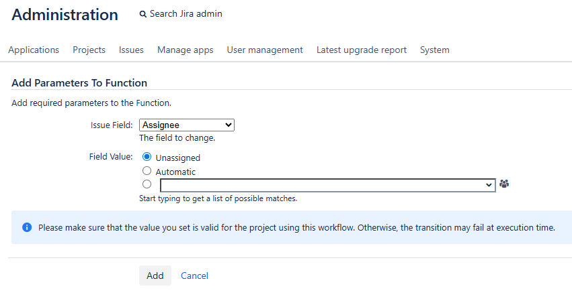Select the specific user radio button
Viewport: 572px width, 299px height.
[147, 184]
